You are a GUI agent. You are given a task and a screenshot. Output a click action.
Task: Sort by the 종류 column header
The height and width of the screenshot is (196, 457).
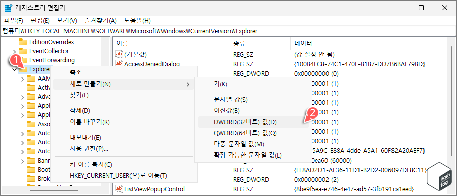[x=260, y=44]
